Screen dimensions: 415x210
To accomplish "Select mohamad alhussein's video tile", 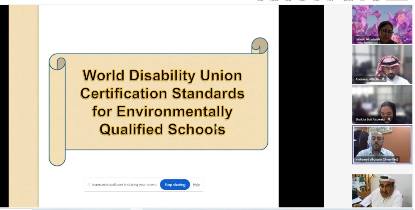I will [x=382, y=145].
